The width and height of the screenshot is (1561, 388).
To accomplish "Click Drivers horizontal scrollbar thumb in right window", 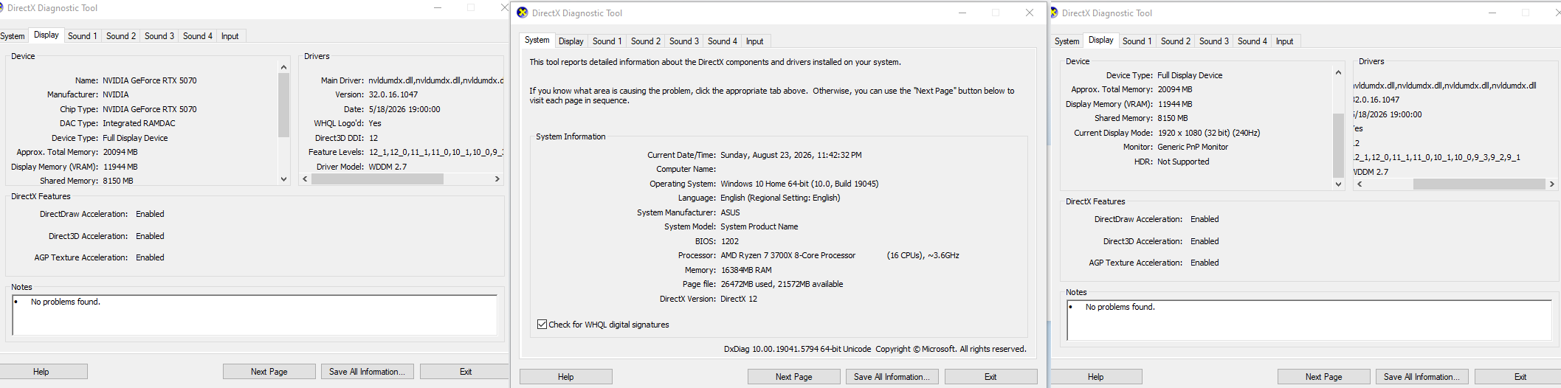I will [x=1479, y=184].
